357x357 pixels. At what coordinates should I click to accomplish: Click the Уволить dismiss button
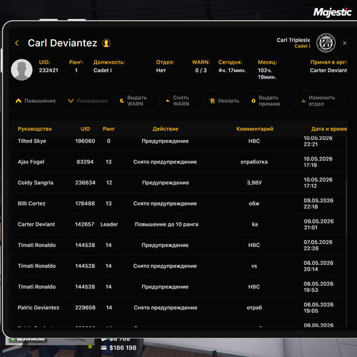[x=224, y=101]
